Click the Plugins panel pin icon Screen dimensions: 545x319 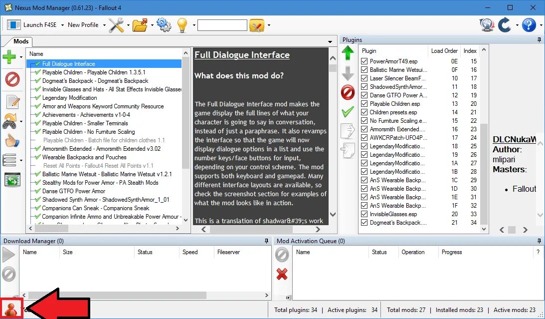point(539,40)
